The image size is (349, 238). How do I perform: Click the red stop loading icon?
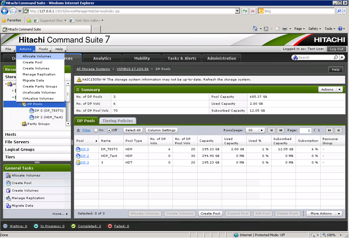(x=252, y=11)
